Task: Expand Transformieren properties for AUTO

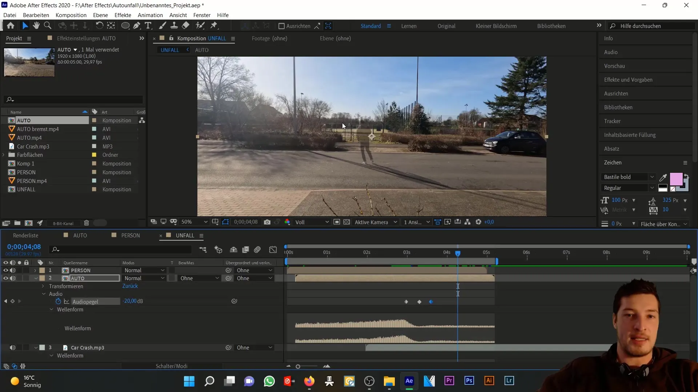Action: click(43, 286)
